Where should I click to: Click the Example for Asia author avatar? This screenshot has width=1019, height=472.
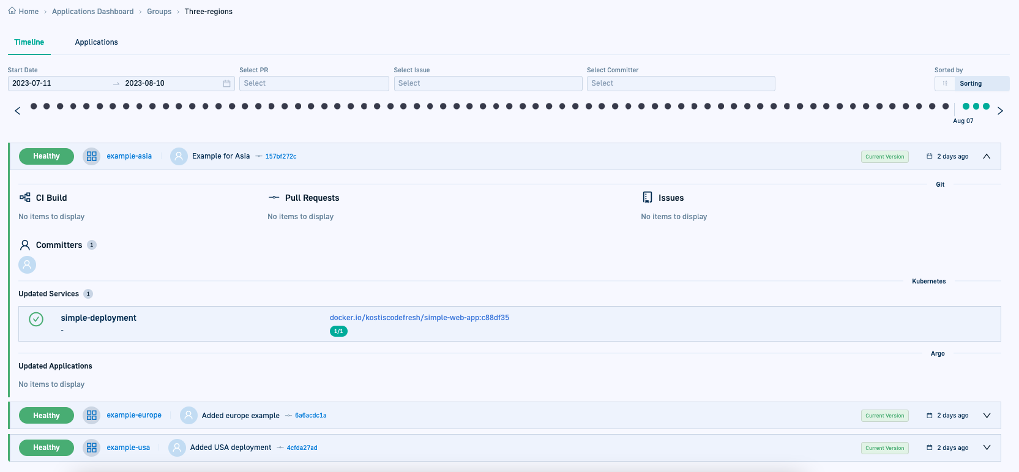179,156
